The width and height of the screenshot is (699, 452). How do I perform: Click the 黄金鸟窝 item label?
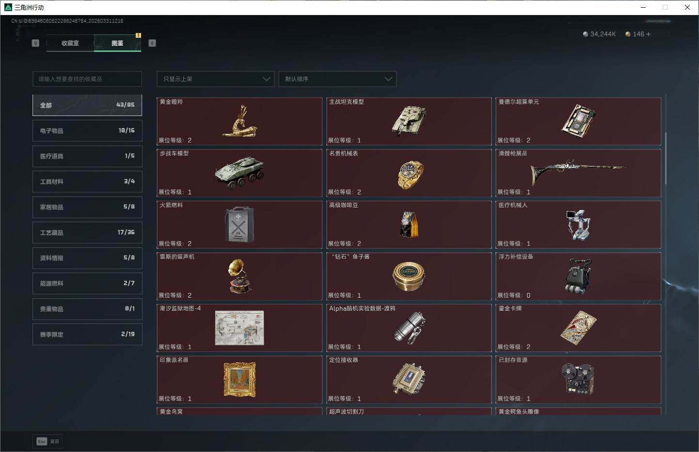coord(171,412)
